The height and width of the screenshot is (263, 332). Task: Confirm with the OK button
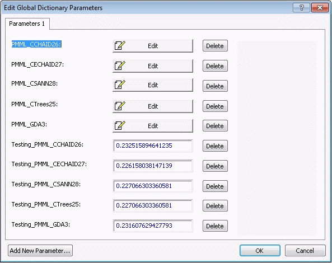coord(260,251)
